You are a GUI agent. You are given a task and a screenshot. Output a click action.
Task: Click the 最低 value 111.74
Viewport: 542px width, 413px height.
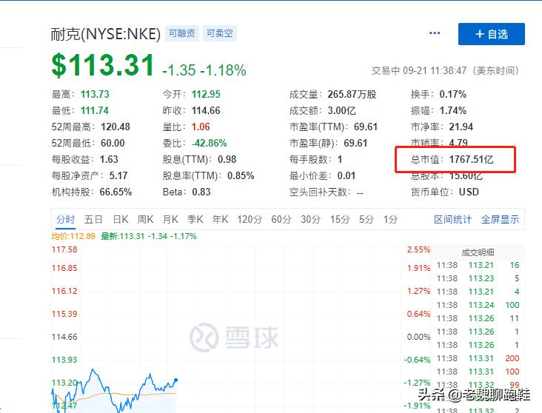pyautogui.click(x=94, y=110)
